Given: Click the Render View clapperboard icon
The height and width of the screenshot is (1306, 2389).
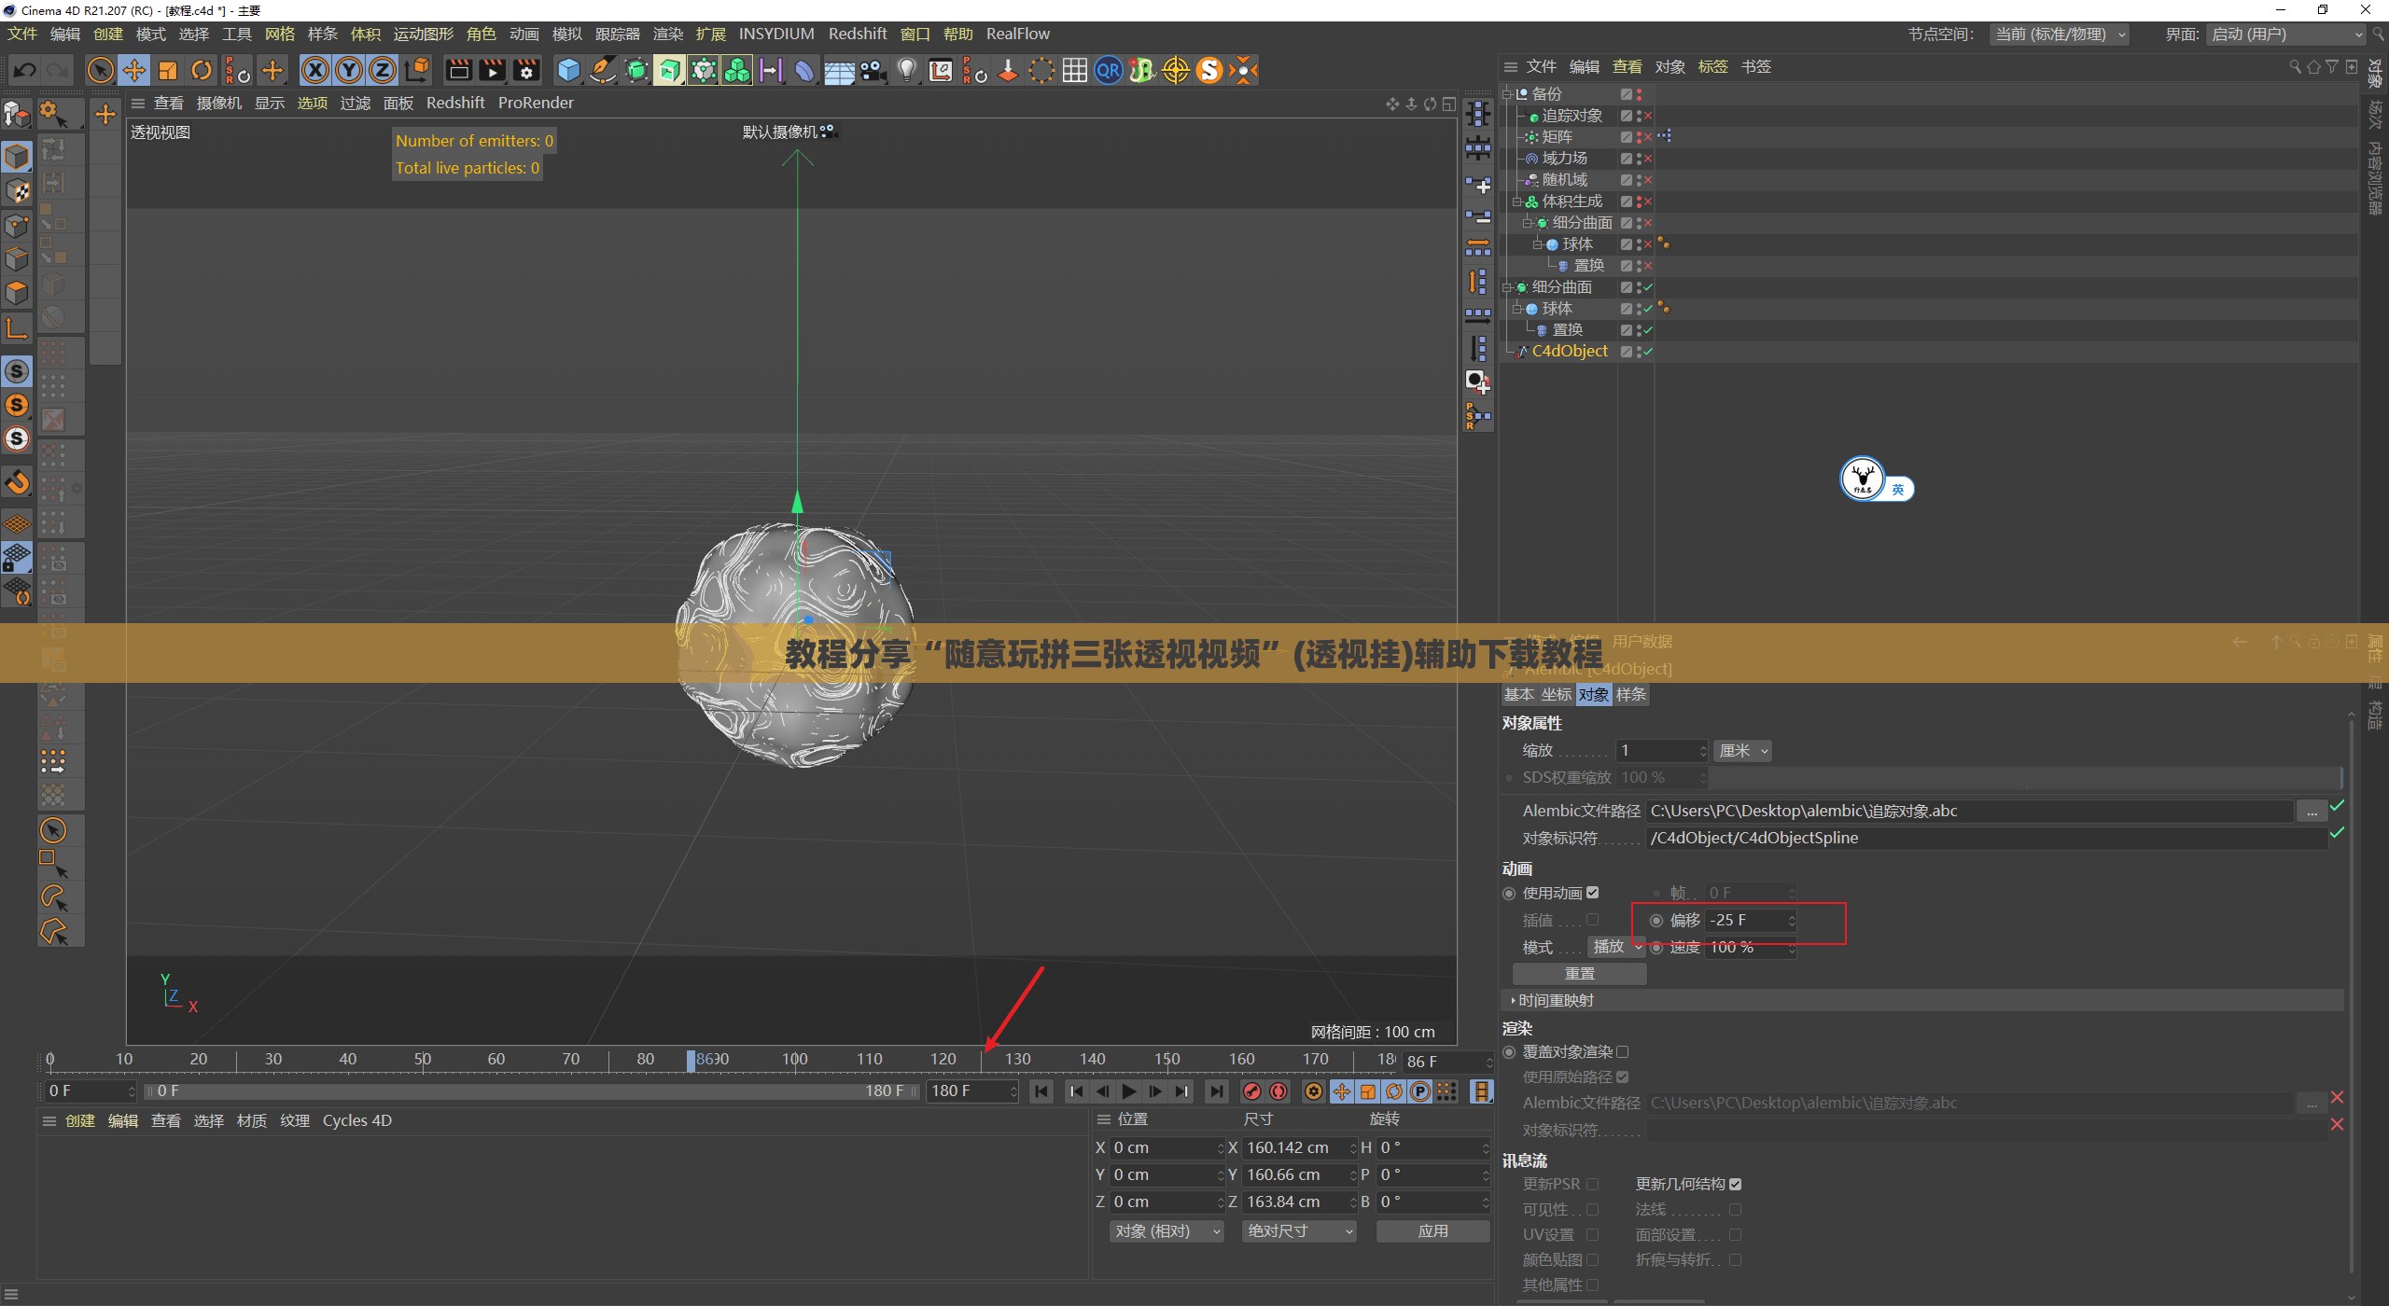Looking at the screenshot, I should [x=458, y=70].
